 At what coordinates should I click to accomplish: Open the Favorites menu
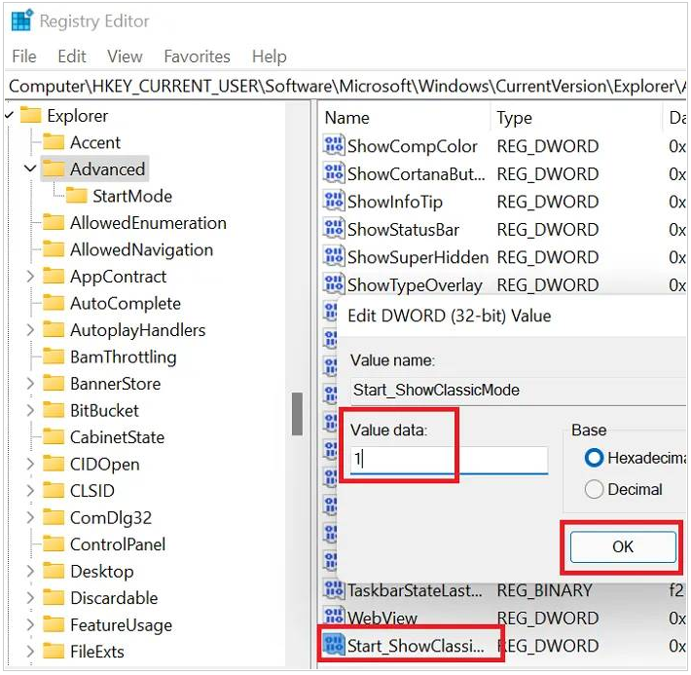pos(197,56)
